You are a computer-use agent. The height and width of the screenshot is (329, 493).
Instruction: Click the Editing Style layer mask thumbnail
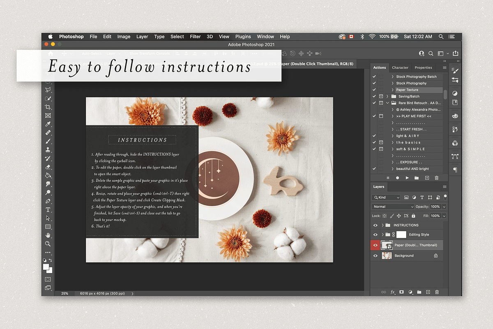point(401,234)
